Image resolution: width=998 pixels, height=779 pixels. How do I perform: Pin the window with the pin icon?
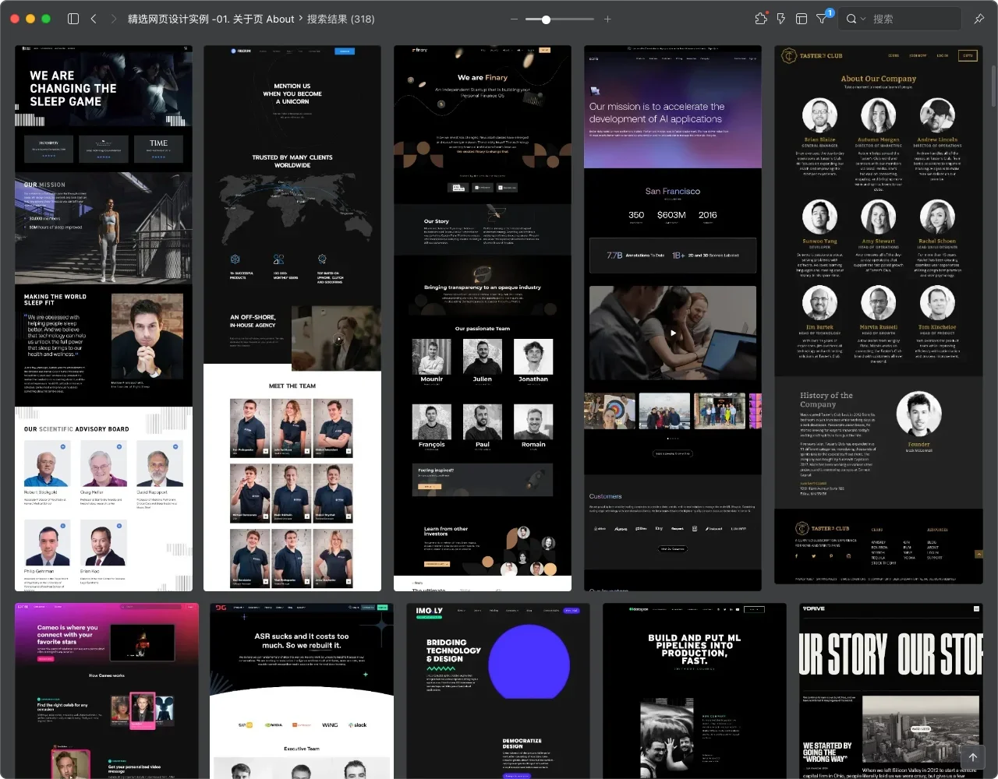[979, 19]
